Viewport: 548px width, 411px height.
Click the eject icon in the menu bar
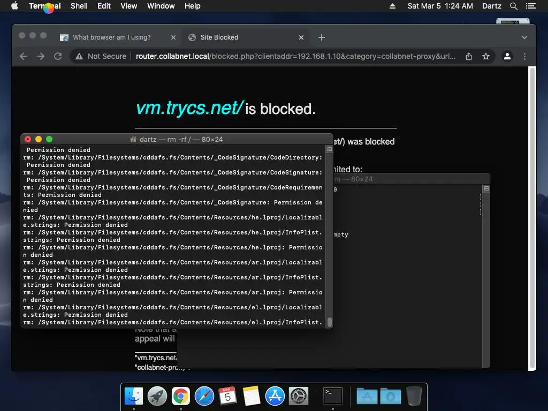click(x=392, y=6)
